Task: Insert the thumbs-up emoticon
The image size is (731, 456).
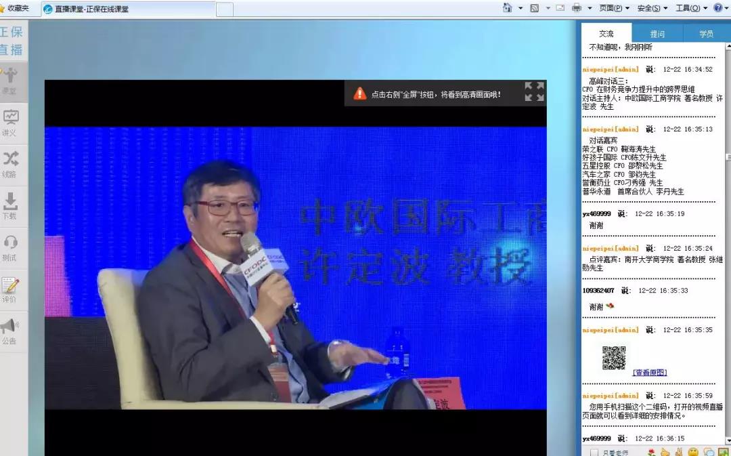Action: [x=666, y=451]
